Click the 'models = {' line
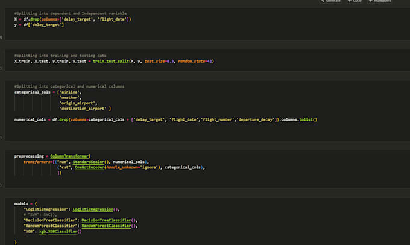The width and height of the screenshot is (410, 245). click(25, 203)
